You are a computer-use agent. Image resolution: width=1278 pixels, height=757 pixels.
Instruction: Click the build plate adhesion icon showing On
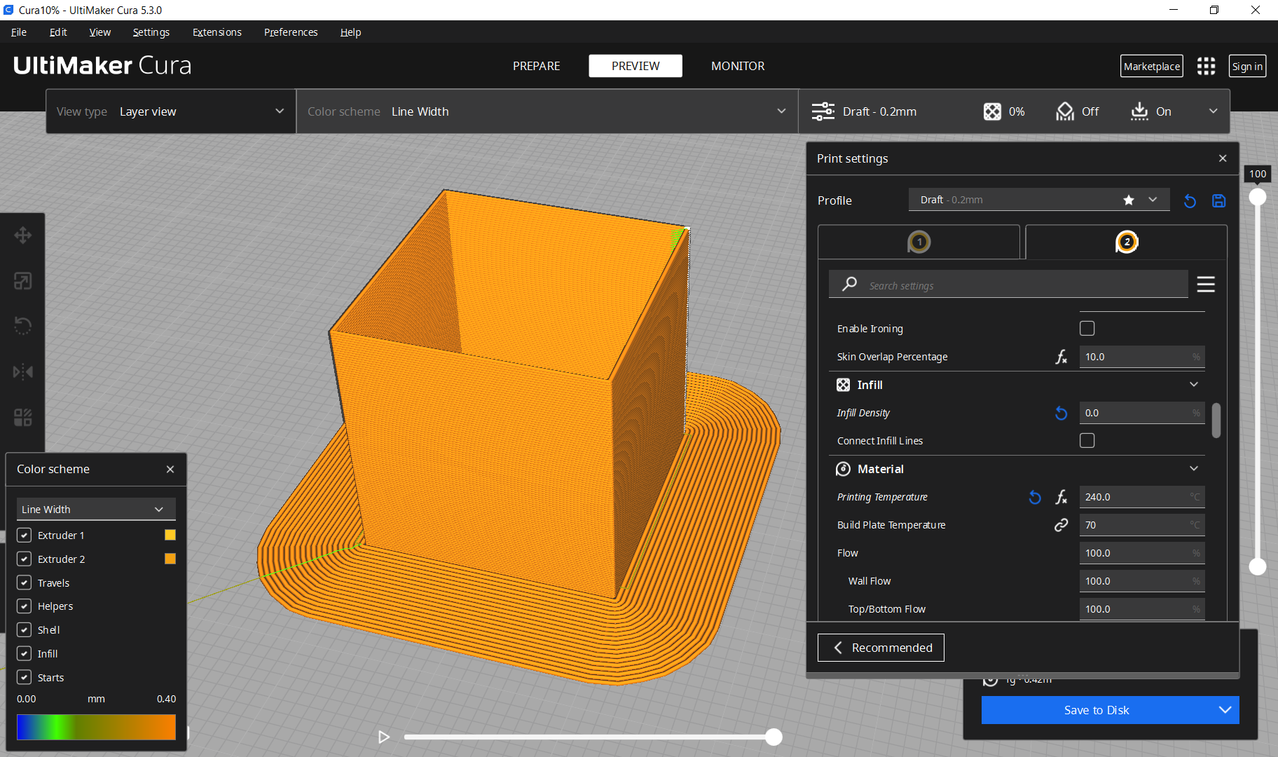tap(1139, 111)
